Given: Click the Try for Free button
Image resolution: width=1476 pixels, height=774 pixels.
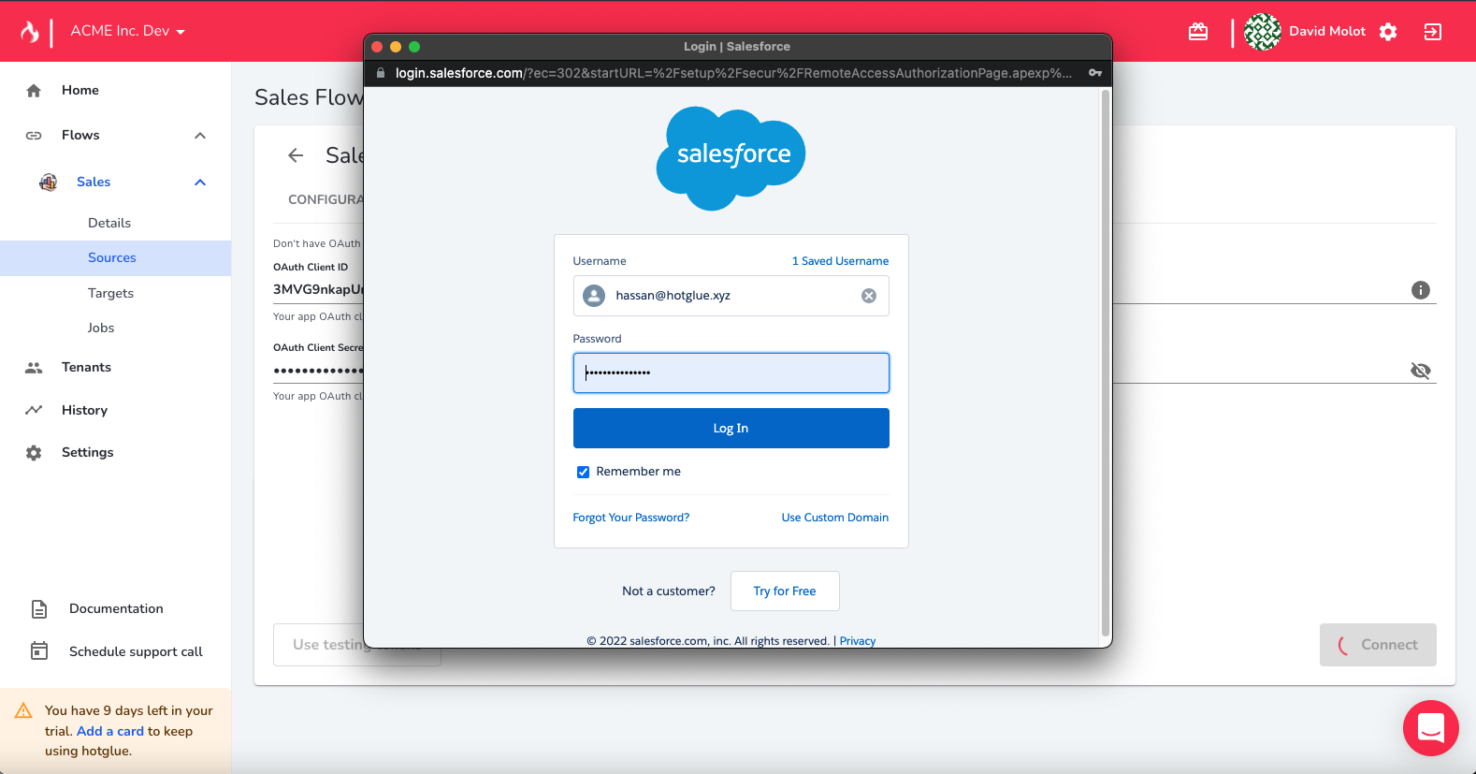Looking at the screenshot, I should (785, 591).
